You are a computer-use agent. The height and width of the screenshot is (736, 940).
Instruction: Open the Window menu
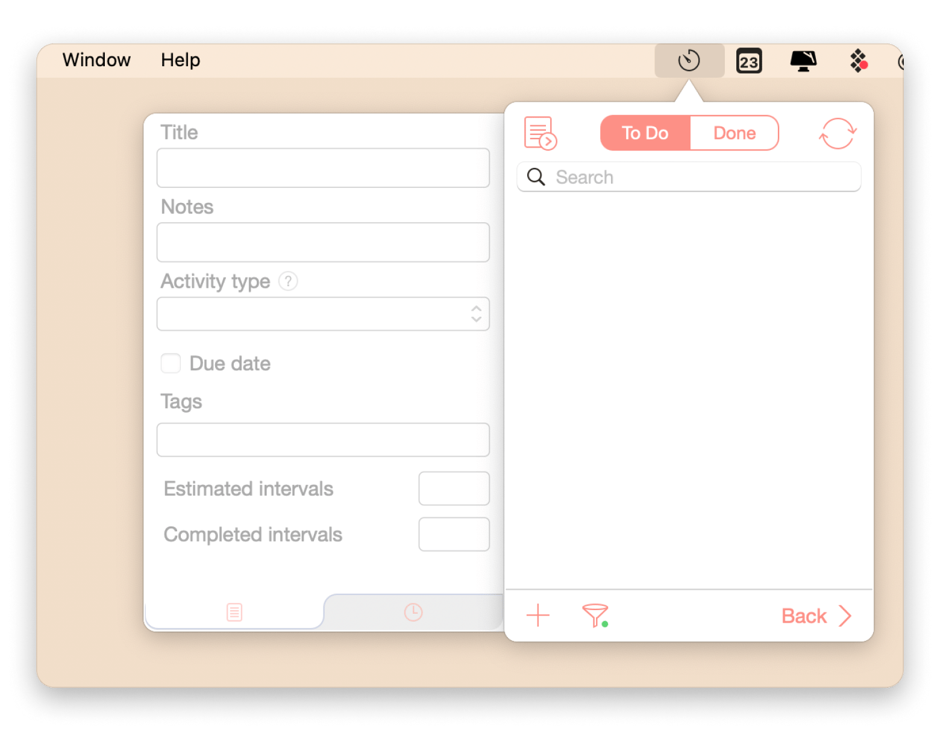(x=96, y=60)
